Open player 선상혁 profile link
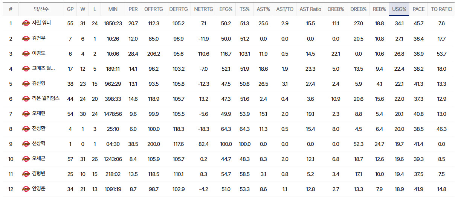The height and width of the screenshot is (197, 455). pyautogui.click(x=39, y=144)
